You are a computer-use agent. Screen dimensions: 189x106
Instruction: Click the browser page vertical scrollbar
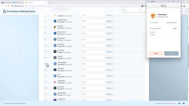tap(188, 55)
